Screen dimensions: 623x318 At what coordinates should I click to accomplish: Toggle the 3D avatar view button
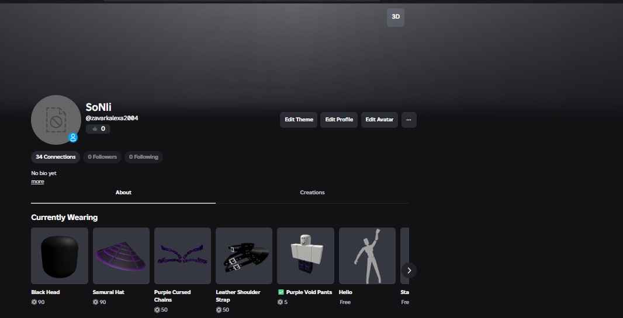pos(395,17)
